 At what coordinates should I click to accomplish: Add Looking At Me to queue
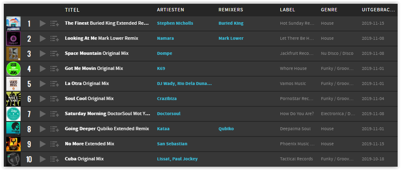[x=54, y=39]
